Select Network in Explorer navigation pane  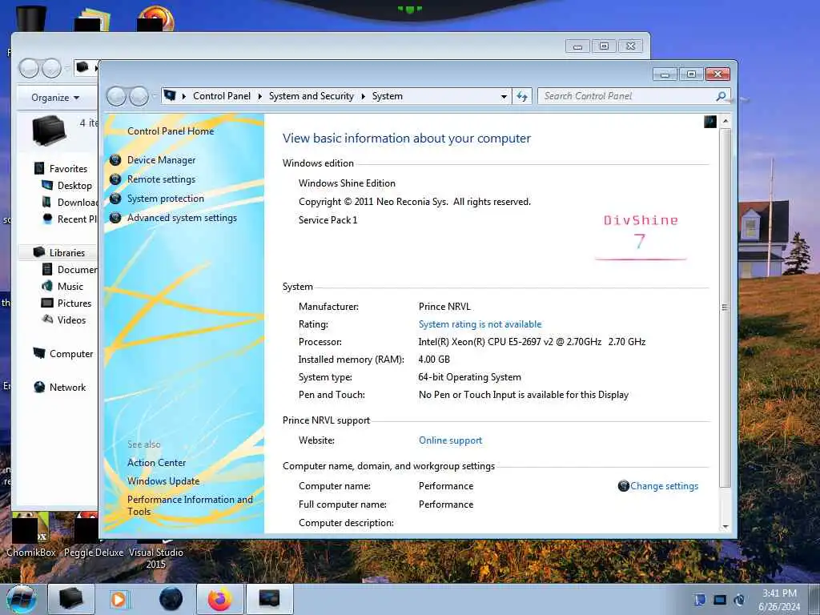[x=67, y=388]
